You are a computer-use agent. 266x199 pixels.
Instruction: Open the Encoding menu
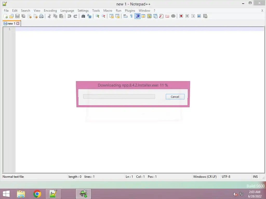click(x=50, y=10)
